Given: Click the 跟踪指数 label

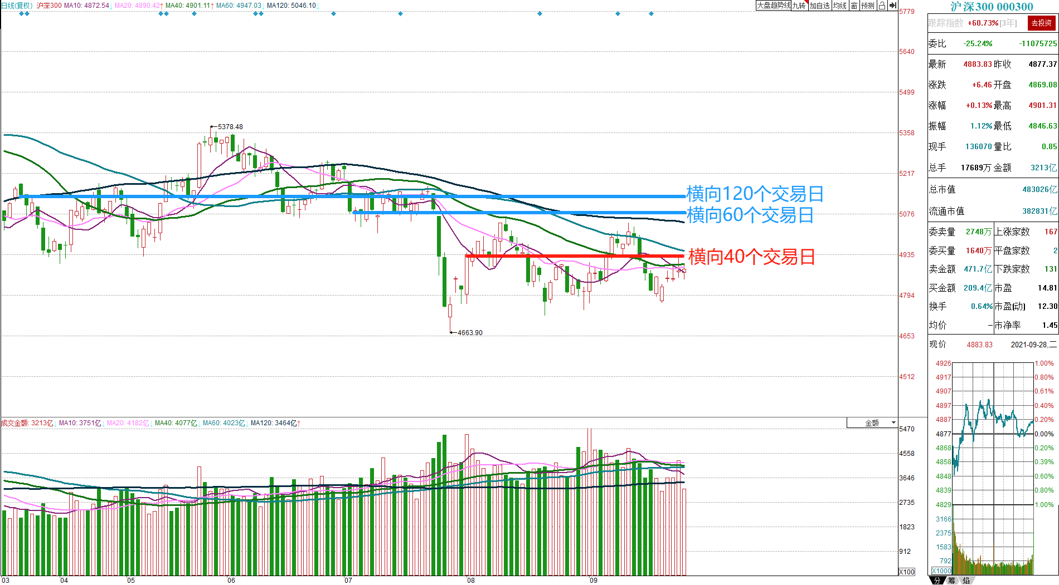Looking at the screenshot, I should tap(945, 23).
